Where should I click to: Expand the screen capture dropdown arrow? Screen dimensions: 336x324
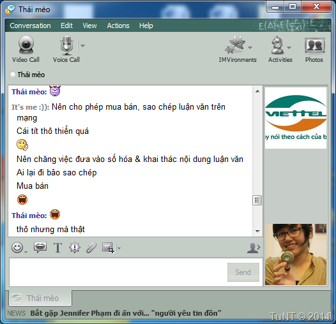coord(119,248)
